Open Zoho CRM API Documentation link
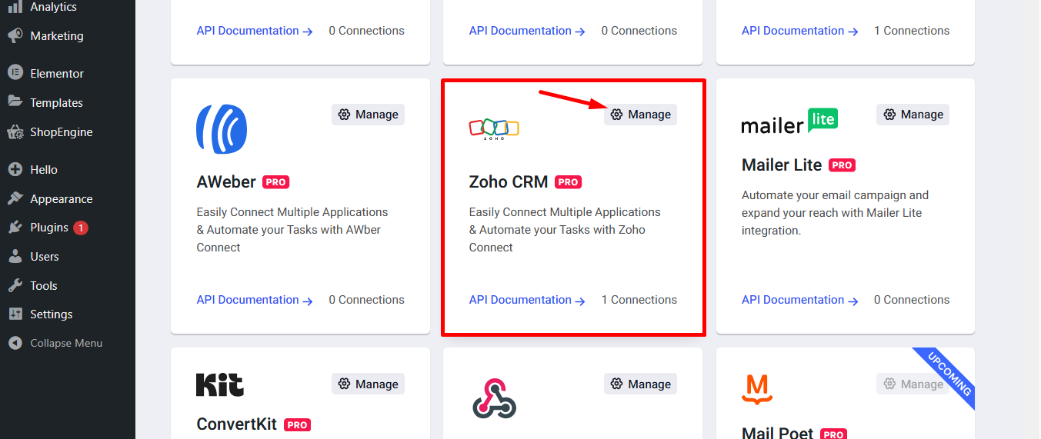The width and height of the screenshot is (1041, 439). 527,300
